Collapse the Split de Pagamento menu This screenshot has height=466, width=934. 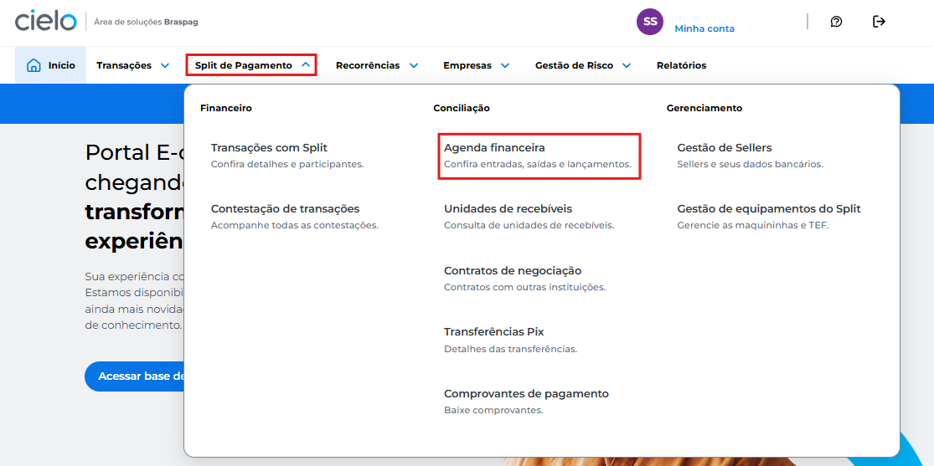pos(250,65)
